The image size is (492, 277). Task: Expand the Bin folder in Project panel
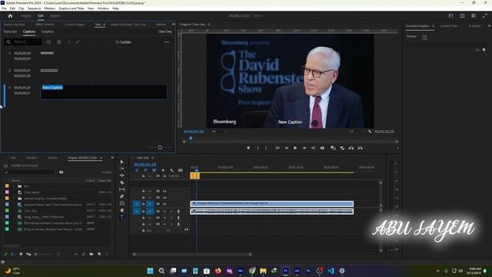[13, 186]
